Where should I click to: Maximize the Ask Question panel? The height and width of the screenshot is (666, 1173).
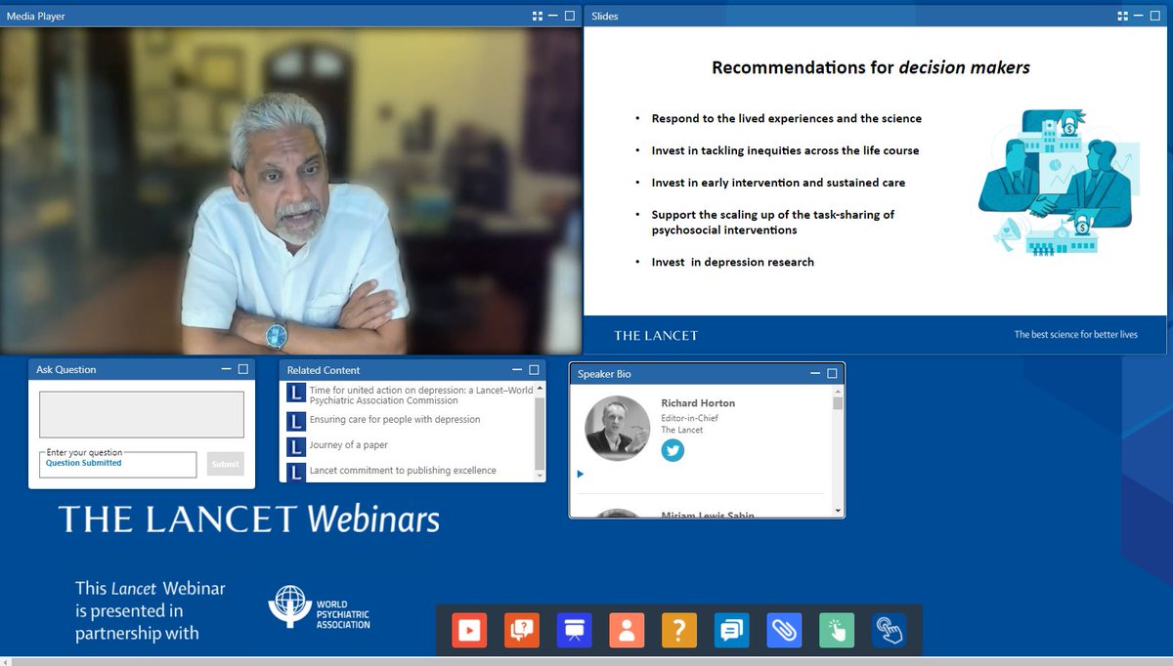coord(242,369)
